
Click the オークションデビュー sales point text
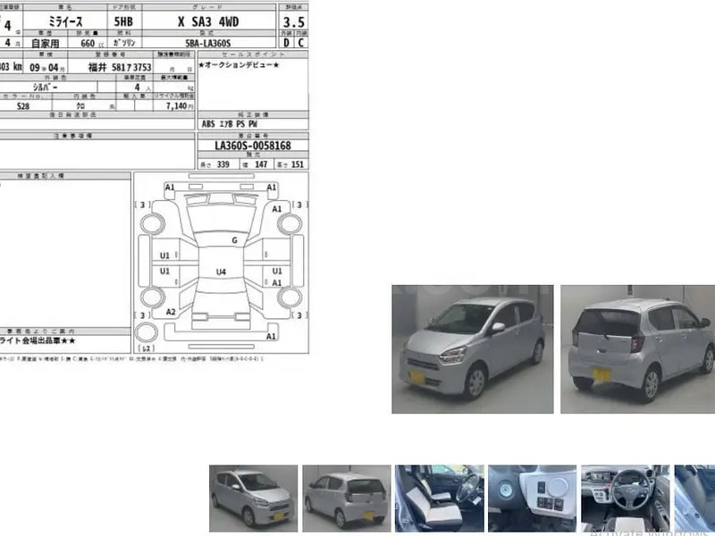click(239, 66)
